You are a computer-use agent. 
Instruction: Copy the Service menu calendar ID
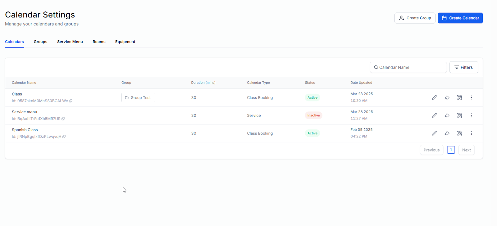[x=63, y=119]
